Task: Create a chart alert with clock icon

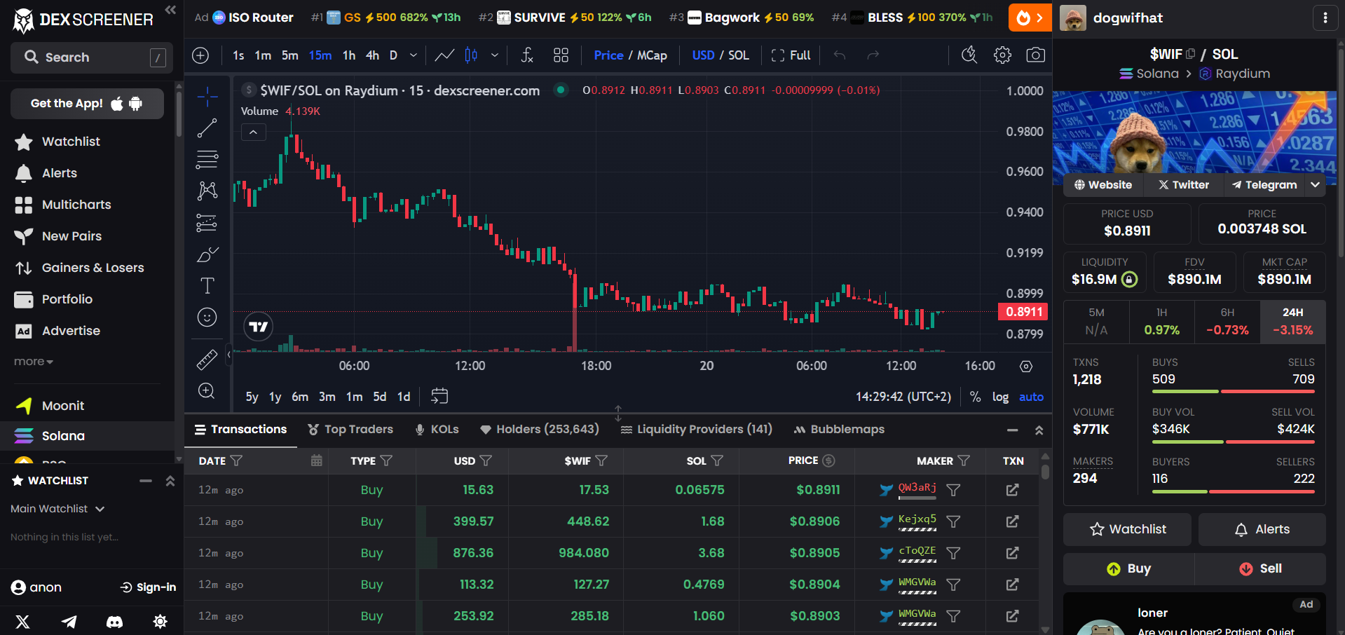Action: point(969,55)
